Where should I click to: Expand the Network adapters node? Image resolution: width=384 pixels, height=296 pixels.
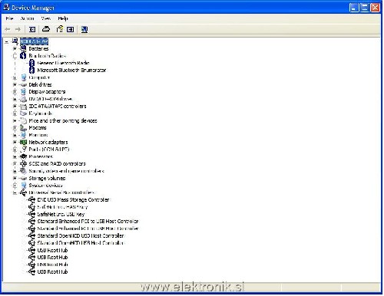click(x=15, y=142)
